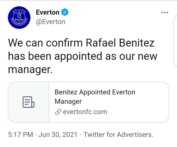Open the three-dot more options menu
Viewport: 177px width, 147px height.
click(x=165, y=13)
